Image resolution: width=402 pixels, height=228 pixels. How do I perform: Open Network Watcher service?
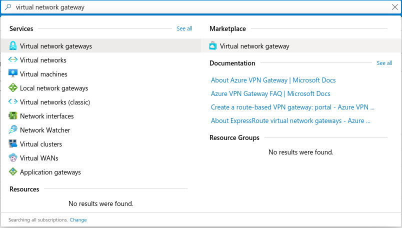(x=101, y=130)
